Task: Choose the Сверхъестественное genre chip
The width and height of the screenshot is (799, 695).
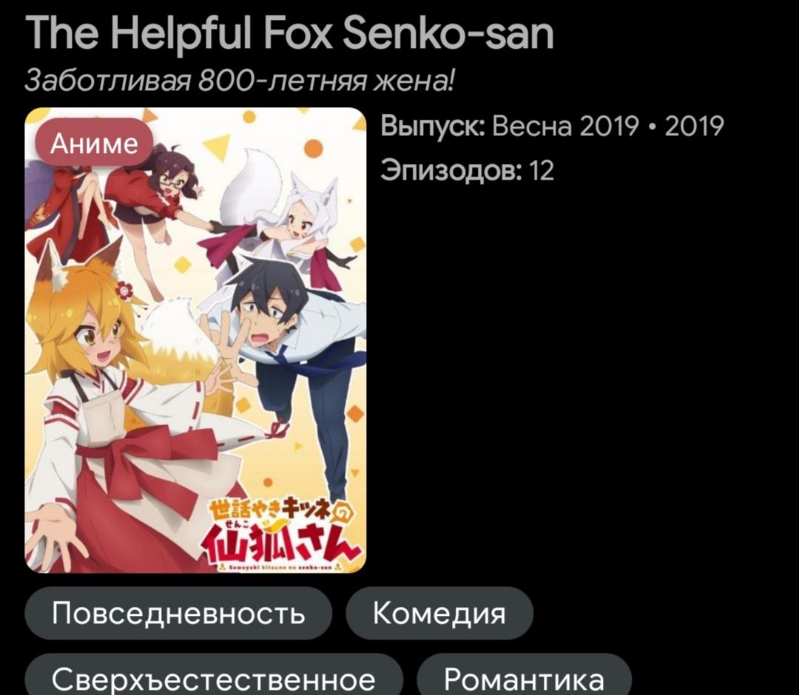Action: pos(214,675)
